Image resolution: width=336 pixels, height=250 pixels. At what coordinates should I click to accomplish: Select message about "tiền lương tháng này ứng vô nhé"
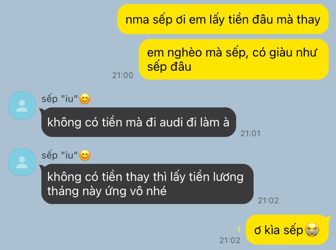[146, 184]
